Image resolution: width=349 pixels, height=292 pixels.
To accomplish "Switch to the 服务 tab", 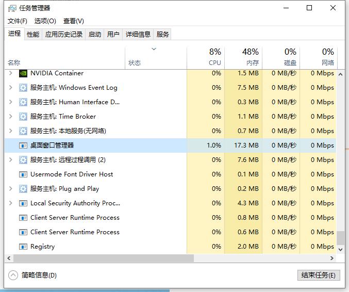I will [162, 34].
